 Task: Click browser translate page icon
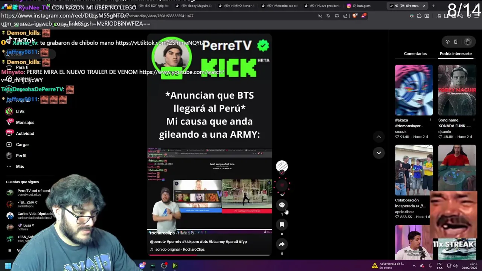point(328,16)
